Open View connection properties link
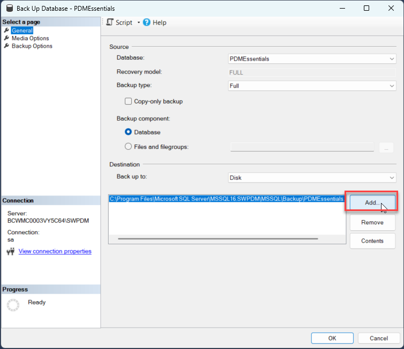The width and height of the screenshot is (404, 349). click(x=55, y=251)
